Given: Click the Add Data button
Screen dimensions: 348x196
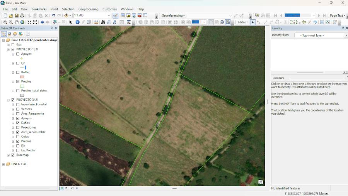Looking at the screenshot, I should (x=66, y=15).
